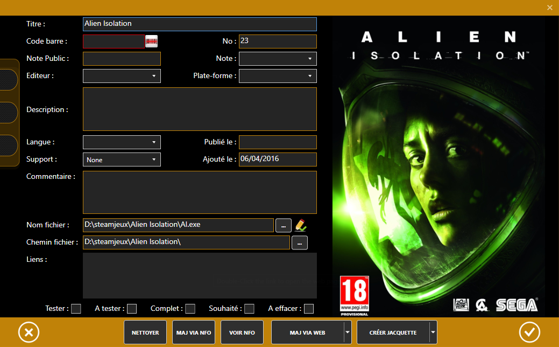Screen dimensions: 559x347
Task: Click the round checkmark validate icon
Action: coord(529,332)
